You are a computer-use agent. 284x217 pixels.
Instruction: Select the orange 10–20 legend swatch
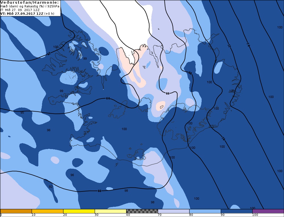[47, 211]
